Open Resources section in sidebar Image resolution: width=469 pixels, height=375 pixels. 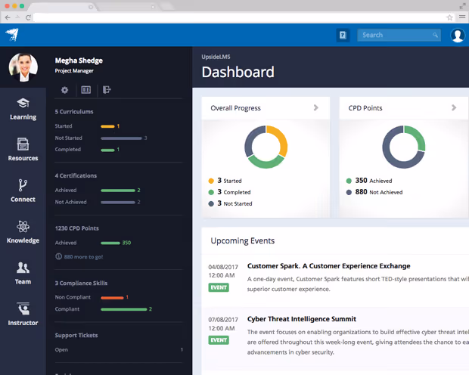tap(23, 150)
